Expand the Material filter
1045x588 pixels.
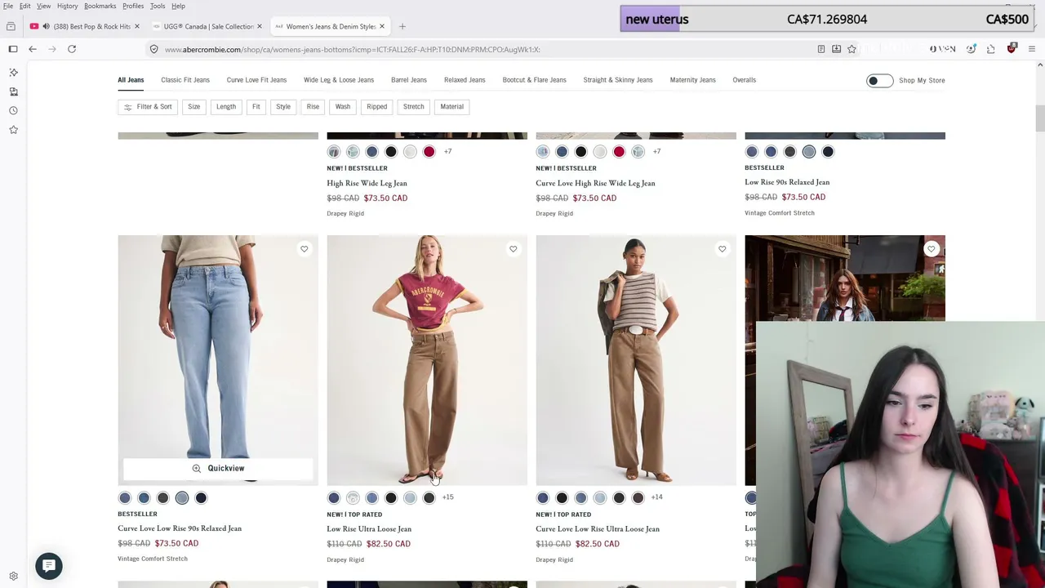coord(452,106)
